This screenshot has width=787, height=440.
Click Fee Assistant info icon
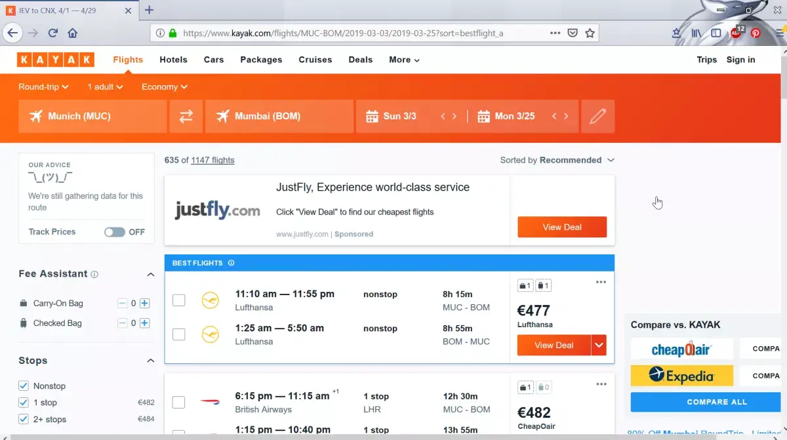click(x=94, y=274)
